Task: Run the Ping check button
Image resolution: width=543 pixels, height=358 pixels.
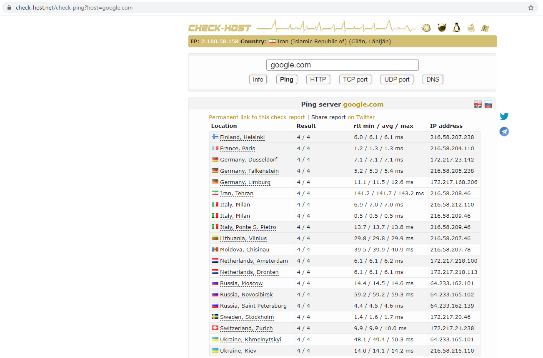Action: [x=287, y=80]
